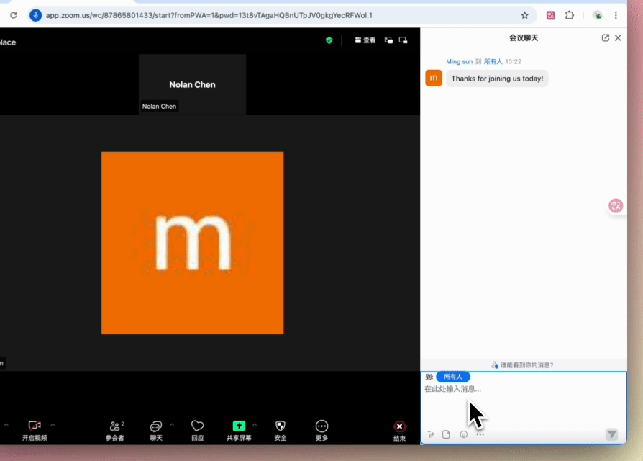
Task: Click the red 结束 end meeting button
Action: point(399,426)
